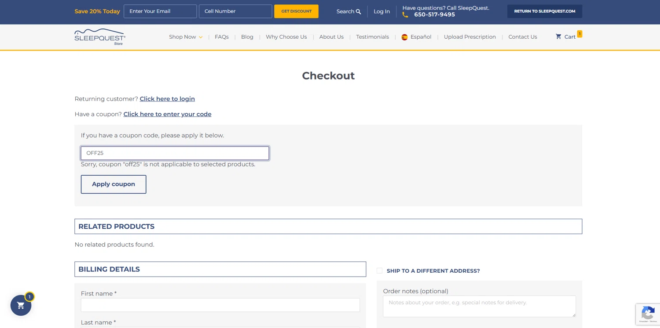Focus the Enter Your Email field
Image resolution: width=660 pixels, height=328 pixels.
pos(160,11)
